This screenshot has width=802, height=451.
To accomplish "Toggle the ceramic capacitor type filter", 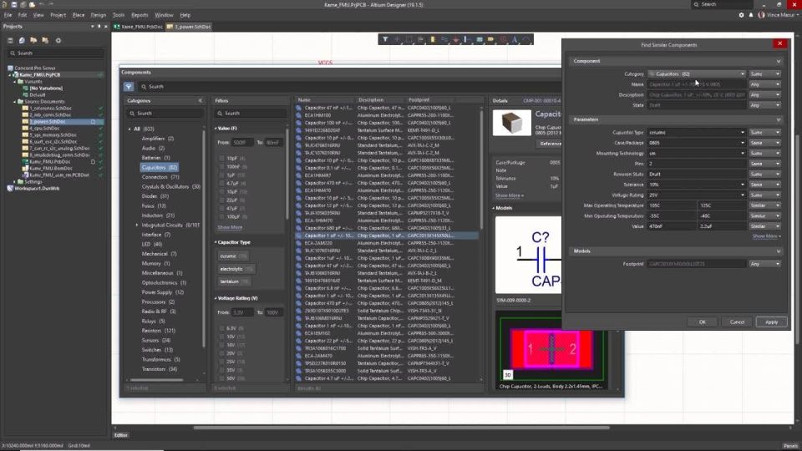I will tap(233, 256).
